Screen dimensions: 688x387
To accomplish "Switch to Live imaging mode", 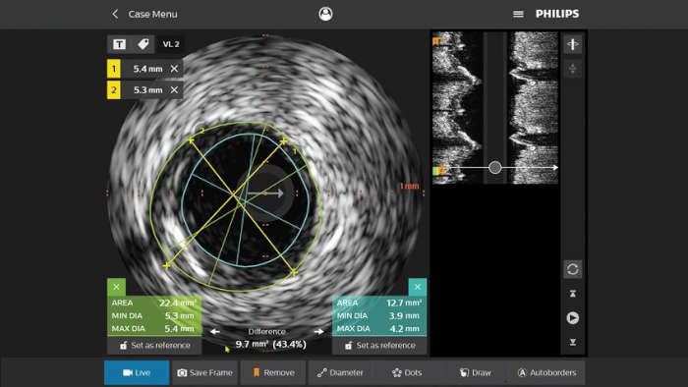I will pos(137,372).
